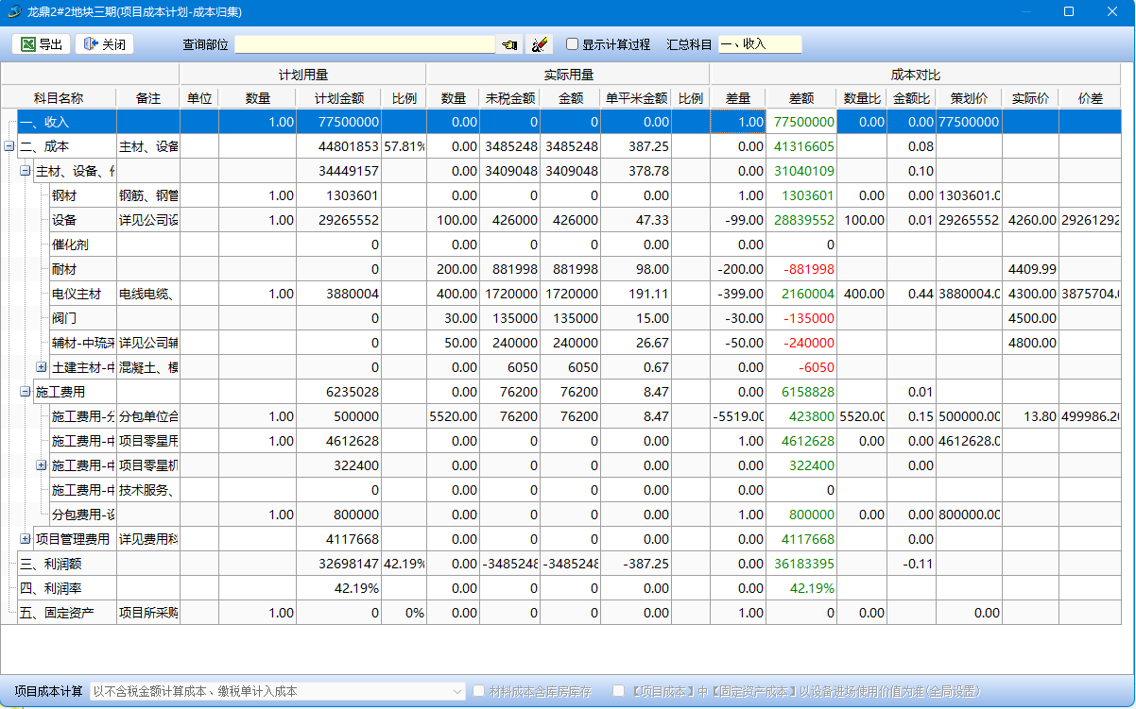Click the 汇总科目 field showing 一、收入
The height and width of the screenshot is (709, 1136).
(759, 44)
